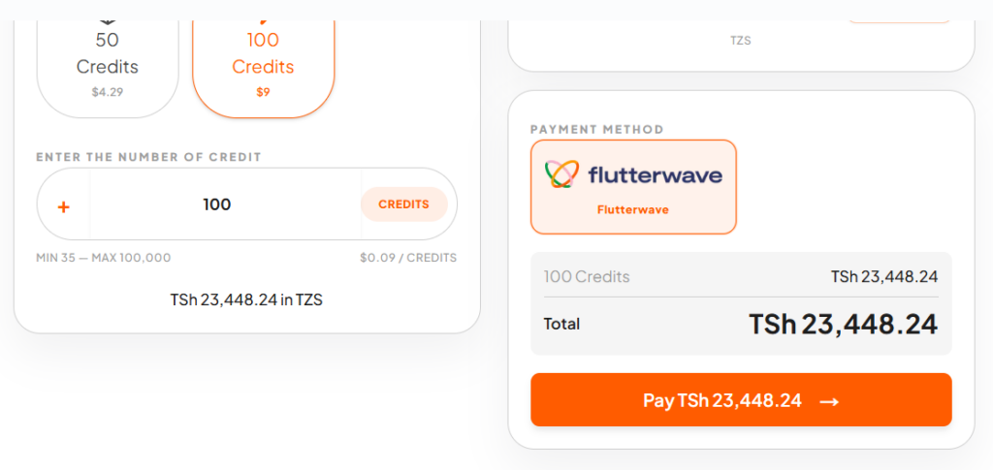Viewport: 993px width, 470px height.
Task: Select the 50 Credits package
Action: coord(108,66)
